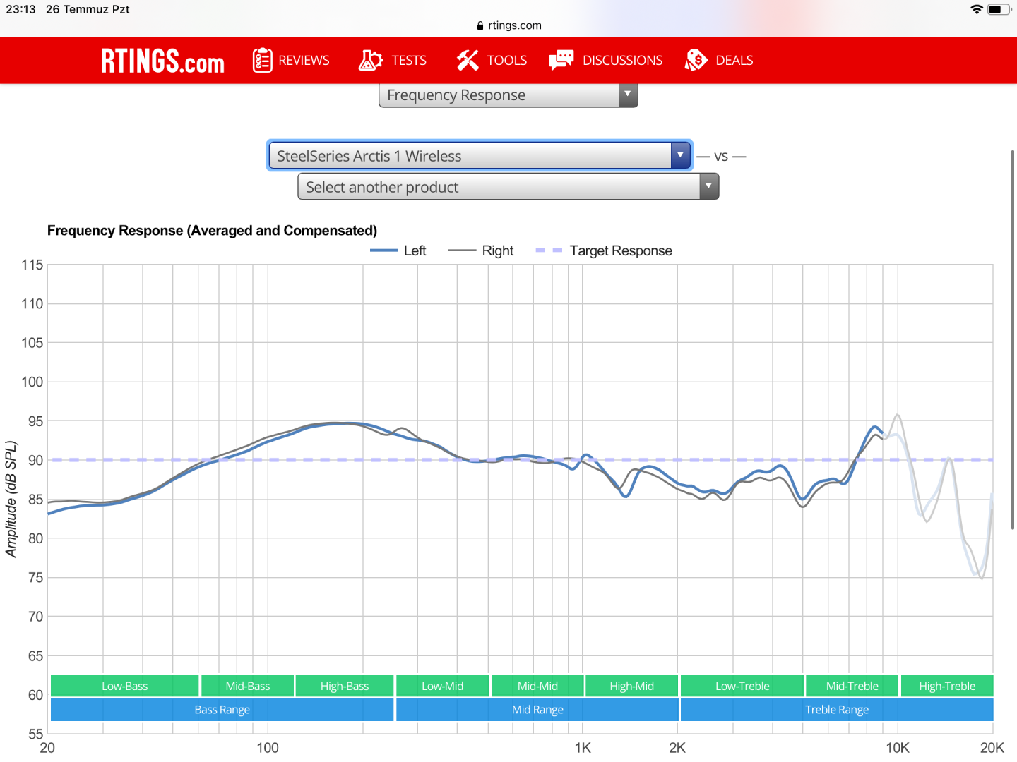Click the Low-Bass band label

coord(125,686)
